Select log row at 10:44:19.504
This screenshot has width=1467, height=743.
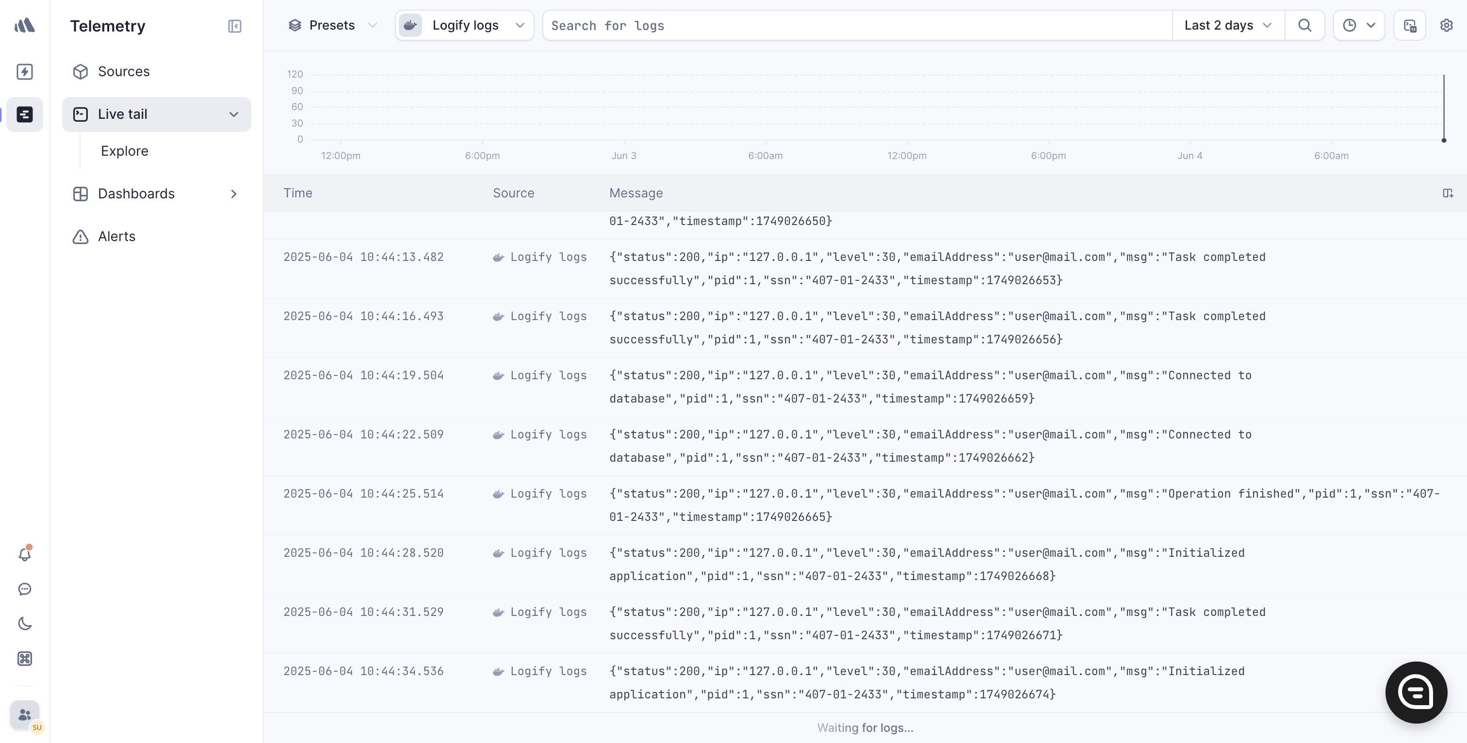[x=865, y=387]
